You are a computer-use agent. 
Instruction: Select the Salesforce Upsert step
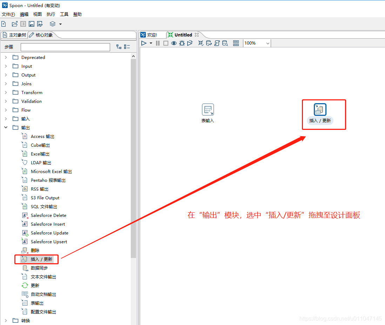point(49,242)
